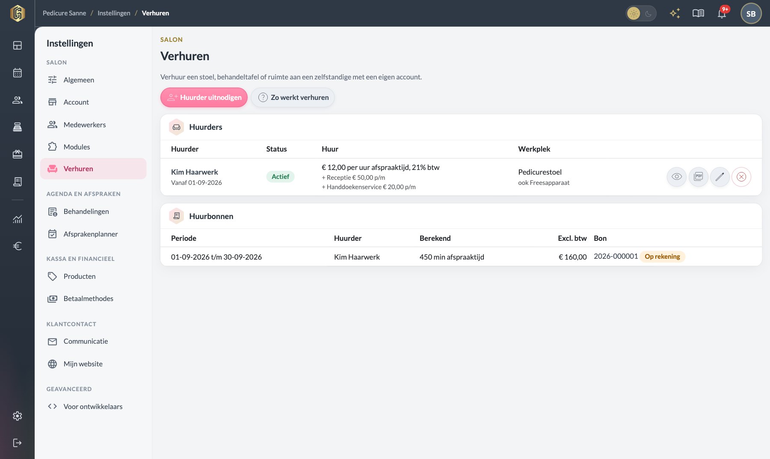Open the cash register icon in left rail
Screen dimensions: 770x459
pyautogui.click(x=17, y=127)
